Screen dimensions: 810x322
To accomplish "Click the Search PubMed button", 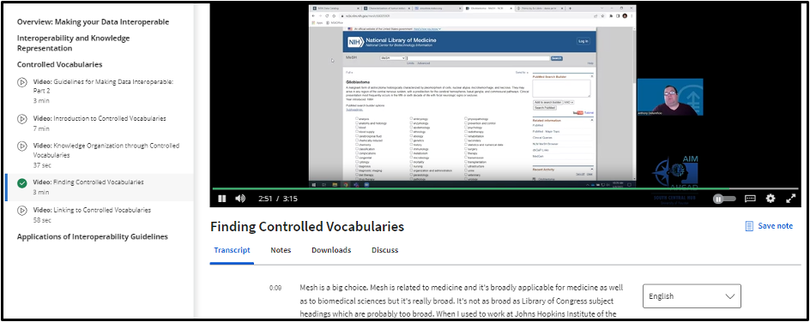I will click(x=545, y=108).
